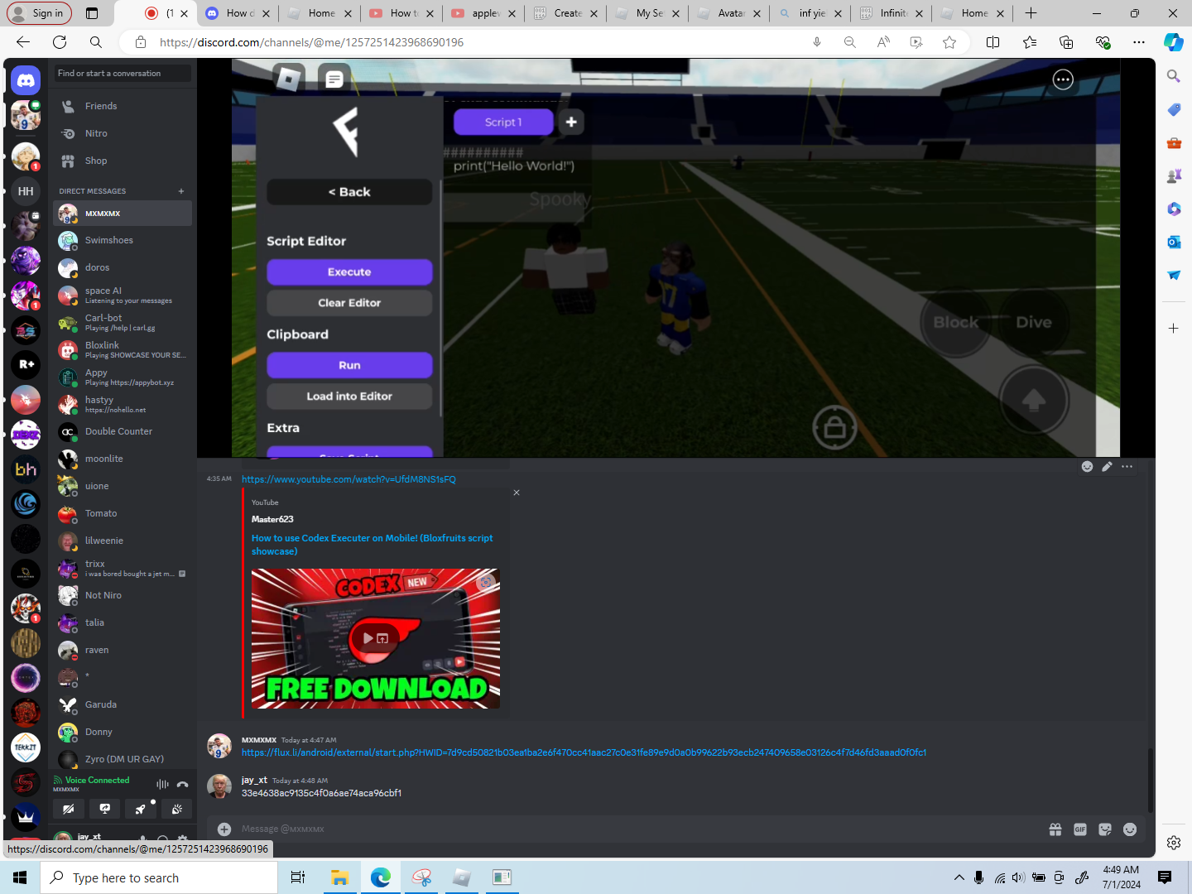This screenshot has height=894, width=1192.
Task: Open File Explorer from taskbar
Action: tap(339, 877)
